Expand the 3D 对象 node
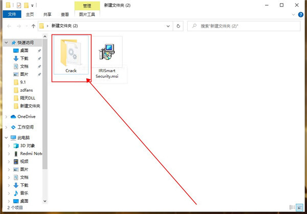The height and width of the screenshot is (214, 307). click(9, 146)
